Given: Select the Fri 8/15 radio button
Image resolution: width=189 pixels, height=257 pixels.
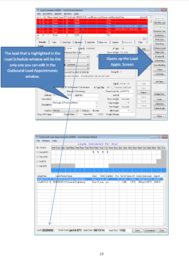Looking at the screenshot, I should coord(38,161).
